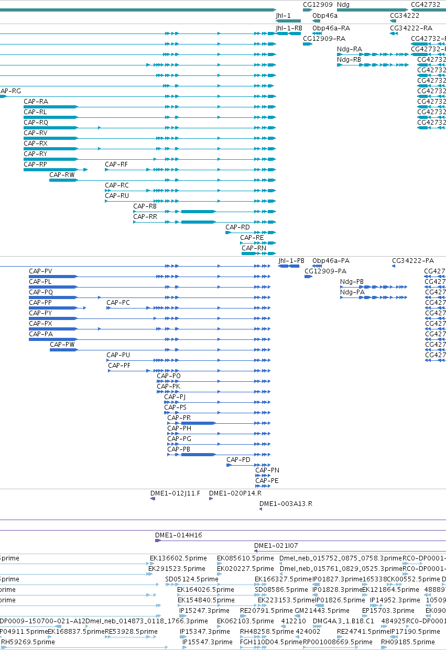Open the CAP-RQ transcript label
Screen dimensions: 446x650
click(36, 123)
